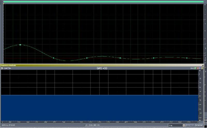Close the Frequency Analysis window
This screenshot has height=128, width=207.
tap(203, 65)
